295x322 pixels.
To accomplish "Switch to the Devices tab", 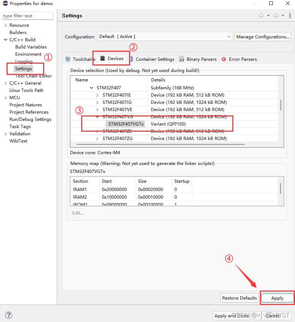I will [x=112, y=59].
